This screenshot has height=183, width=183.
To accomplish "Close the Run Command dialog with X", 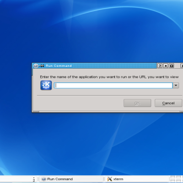I will coord(182,66).
